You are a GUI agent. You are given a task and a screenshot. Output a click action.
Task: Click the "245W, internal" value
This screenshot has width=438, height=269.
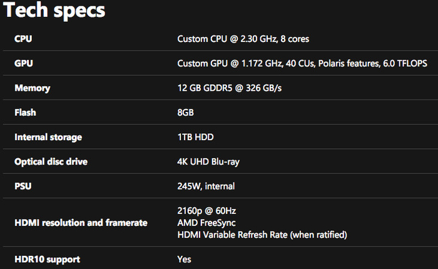pyautogui.click(x=206, y=186)
